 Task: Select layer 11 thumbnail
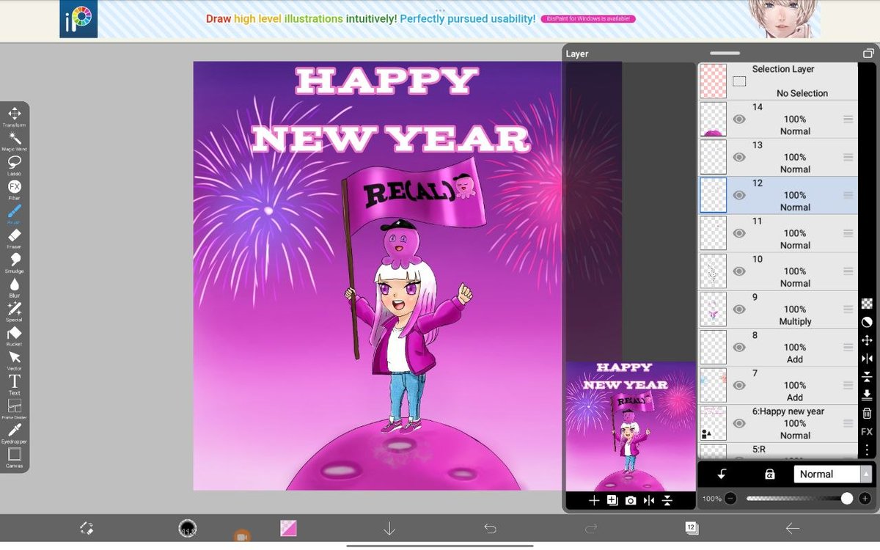click(x=713, y=233)
